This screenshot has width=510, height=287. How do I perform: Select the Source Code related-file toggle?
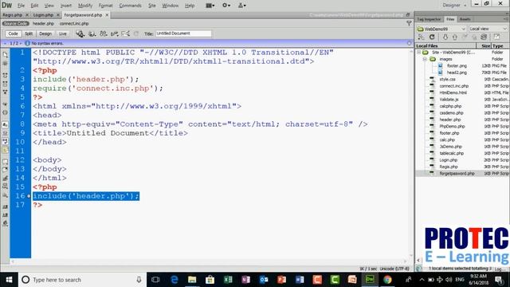(x=16, y=23)
